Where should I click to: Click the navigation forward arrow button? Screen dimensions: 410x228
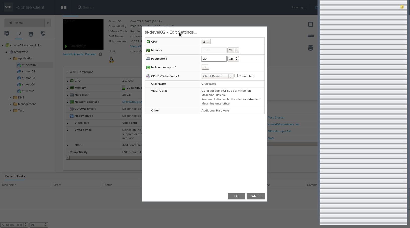click(x=48, y=23)
